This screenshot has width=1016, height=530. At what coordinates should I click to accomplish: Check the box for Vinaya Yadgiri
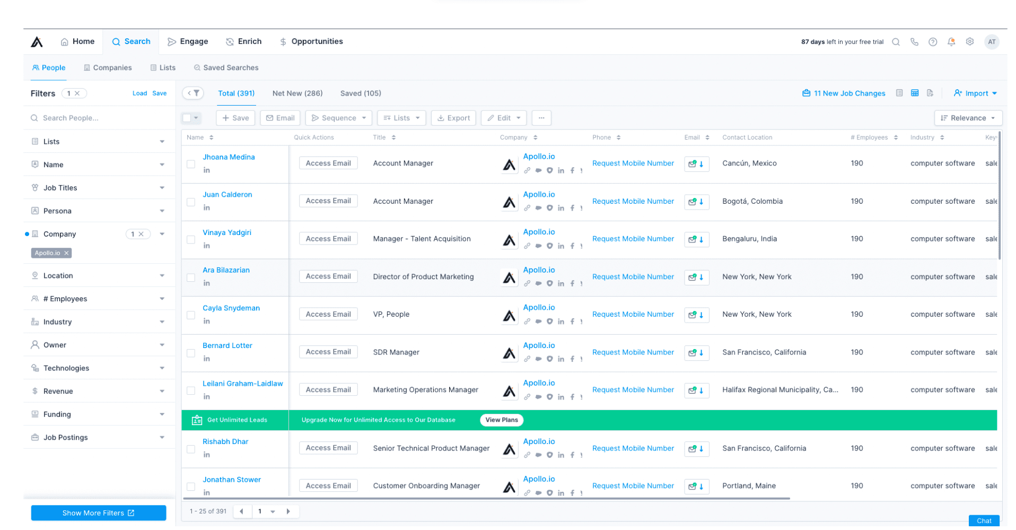(x=191, y=240)
